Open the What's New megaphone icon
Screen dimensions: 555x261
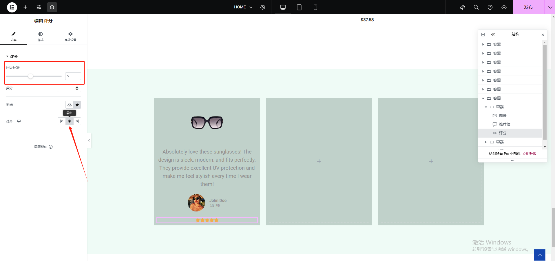click(462, 7)
